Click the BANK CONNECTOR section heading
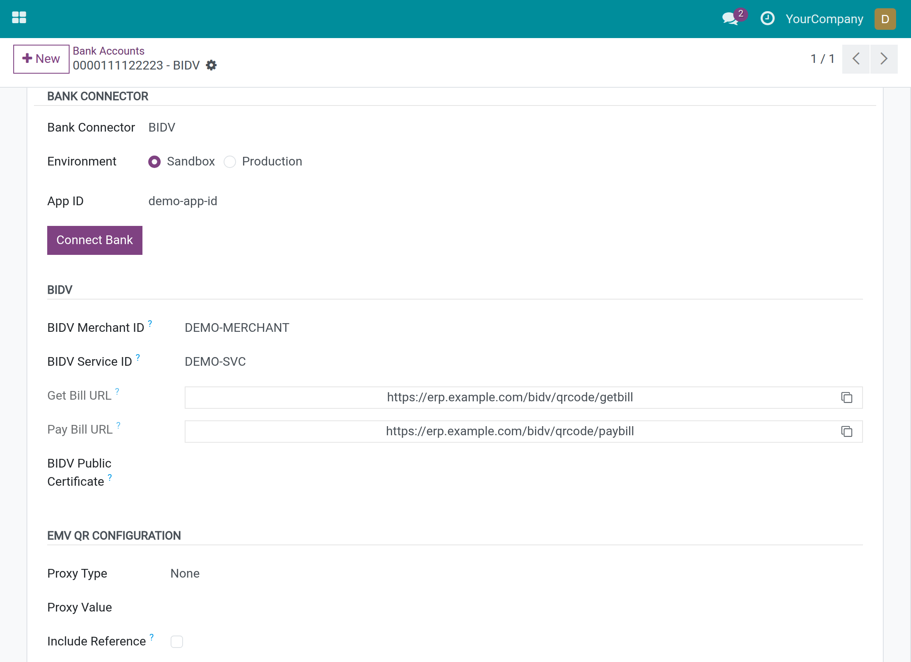Screen dimensions: 911x662 (x=98, y=96)
